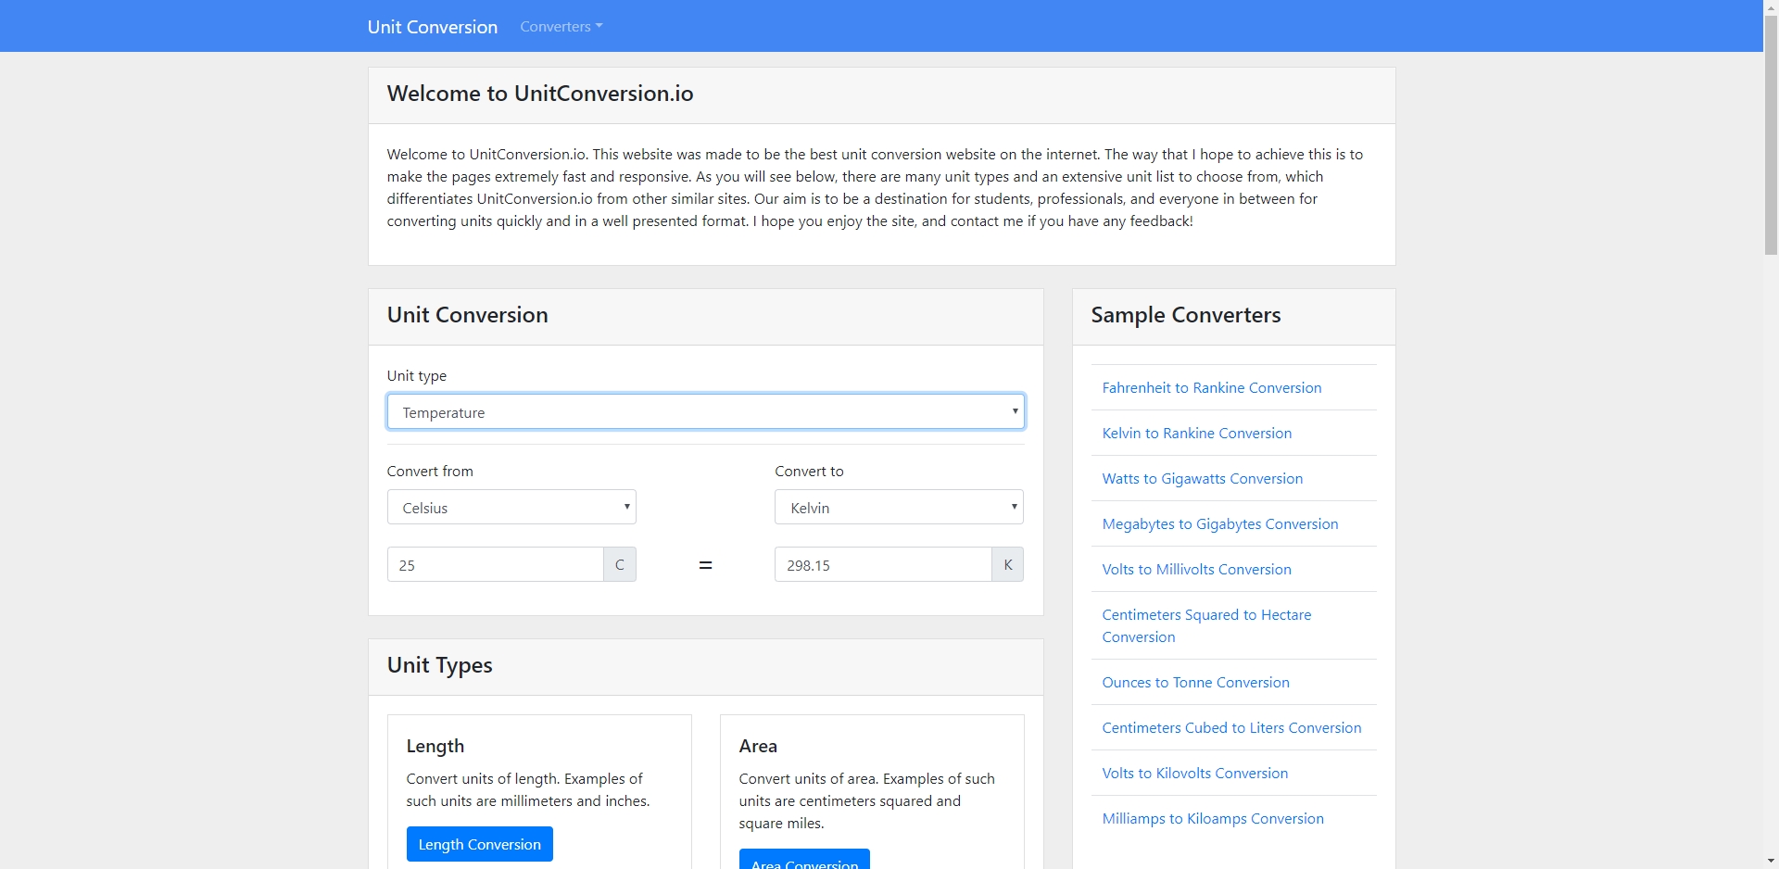
Task: Open Megabytes to Gigabytes Conversion link
Action: pyautogui.click(x=1219, y=524)
